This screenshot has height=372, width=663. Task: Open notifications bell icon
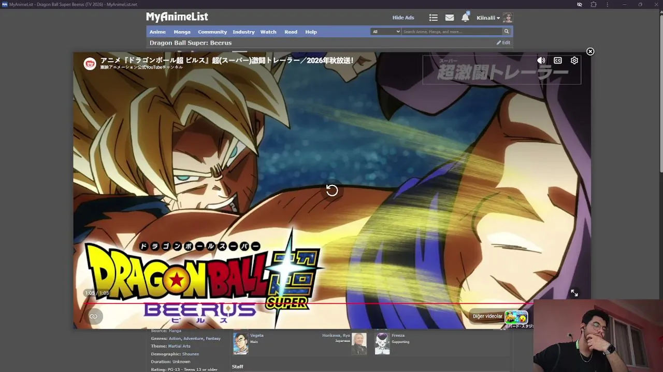(465, 18)
